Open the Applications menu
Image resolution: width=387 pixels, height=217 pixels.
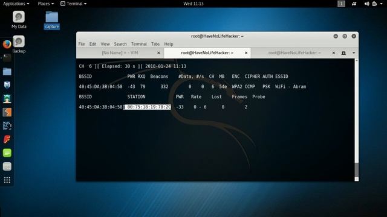(x=16, y=4)
